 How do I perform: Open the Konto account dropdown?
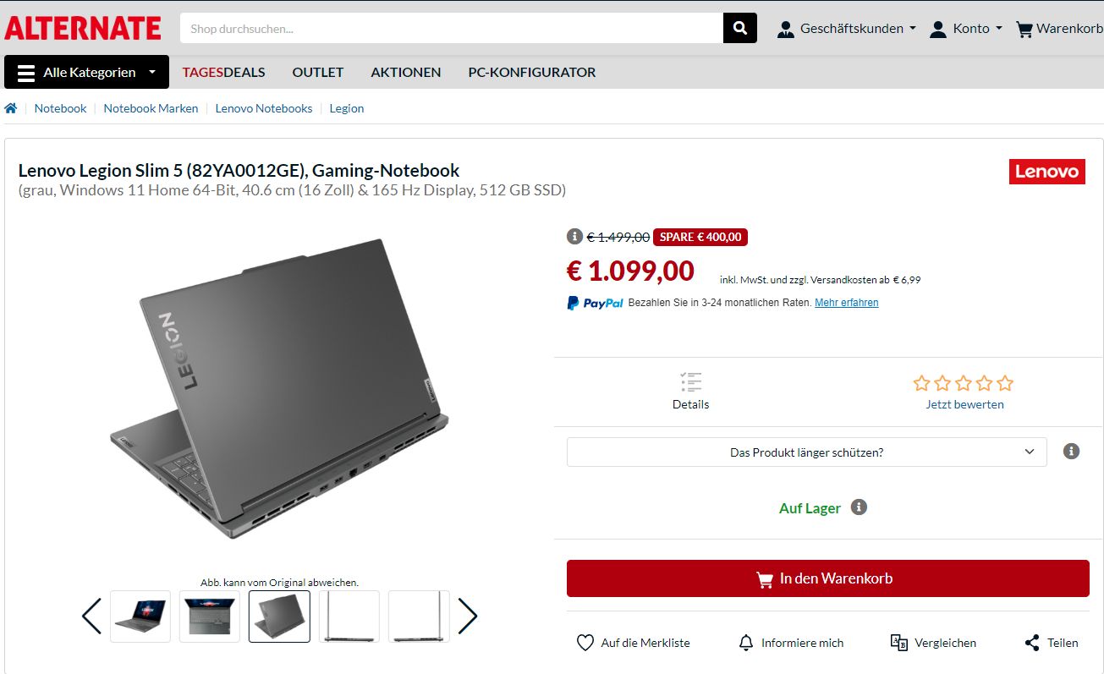(x=965, y=28)
